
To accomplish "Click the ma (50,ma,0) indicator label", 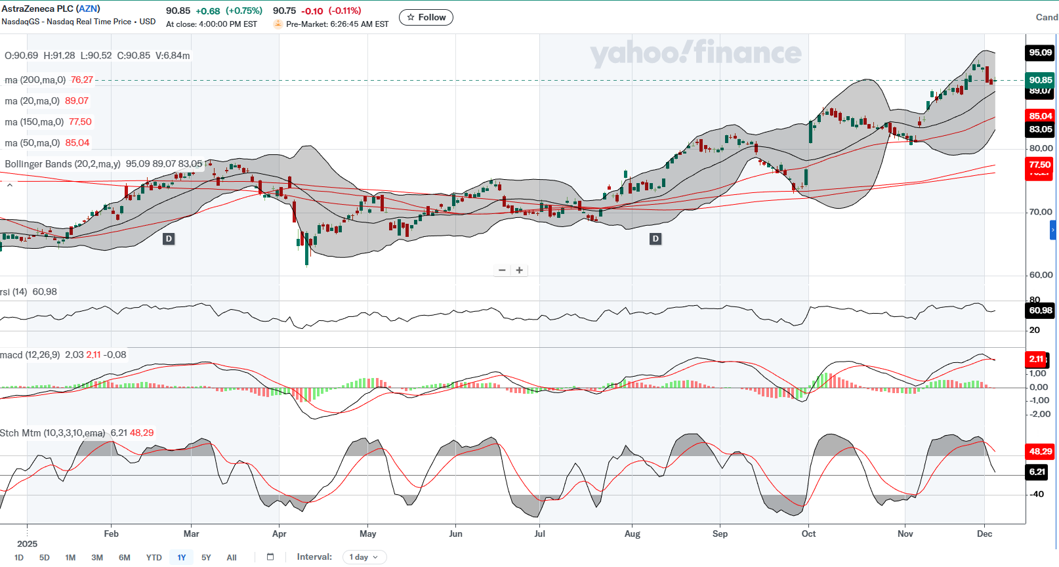I will click(x=32, y=143).
